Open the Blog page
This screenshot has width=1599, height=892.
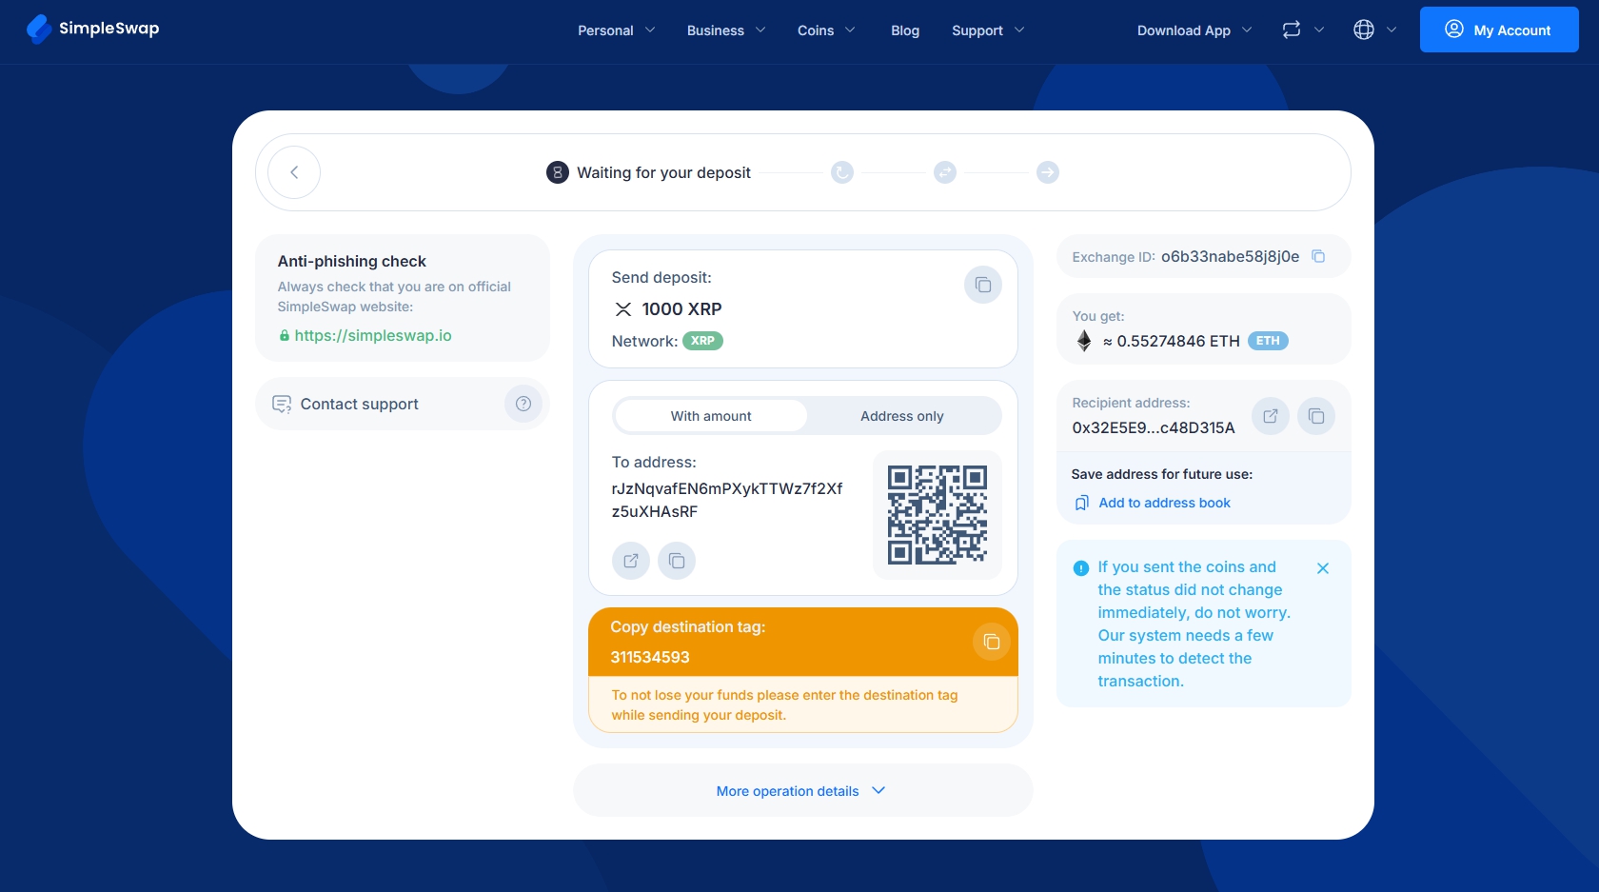tap(905, 30)
